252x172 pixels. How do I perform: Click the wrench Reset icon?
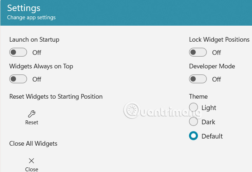(x=31, y=114)
